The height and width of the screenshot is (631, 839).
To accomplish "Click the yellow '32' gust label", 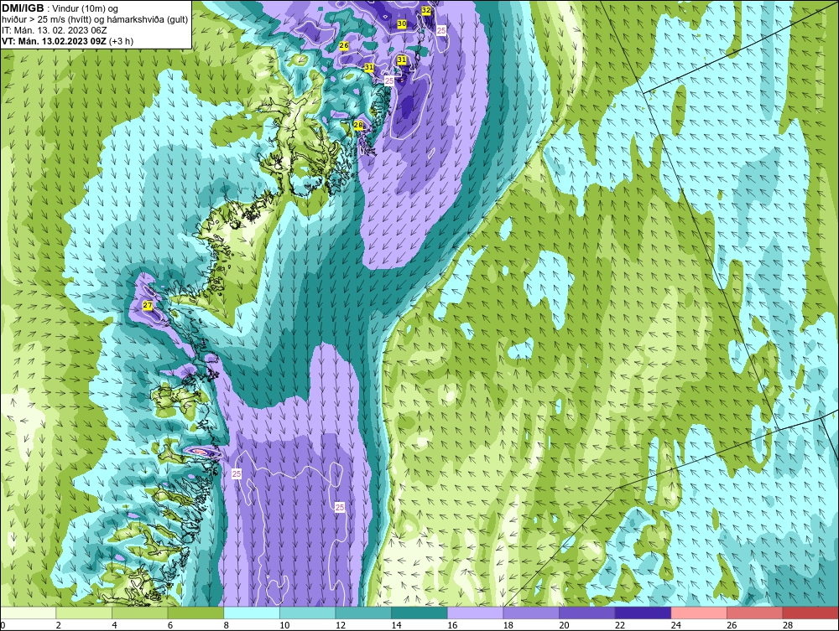I will [426, 10].
